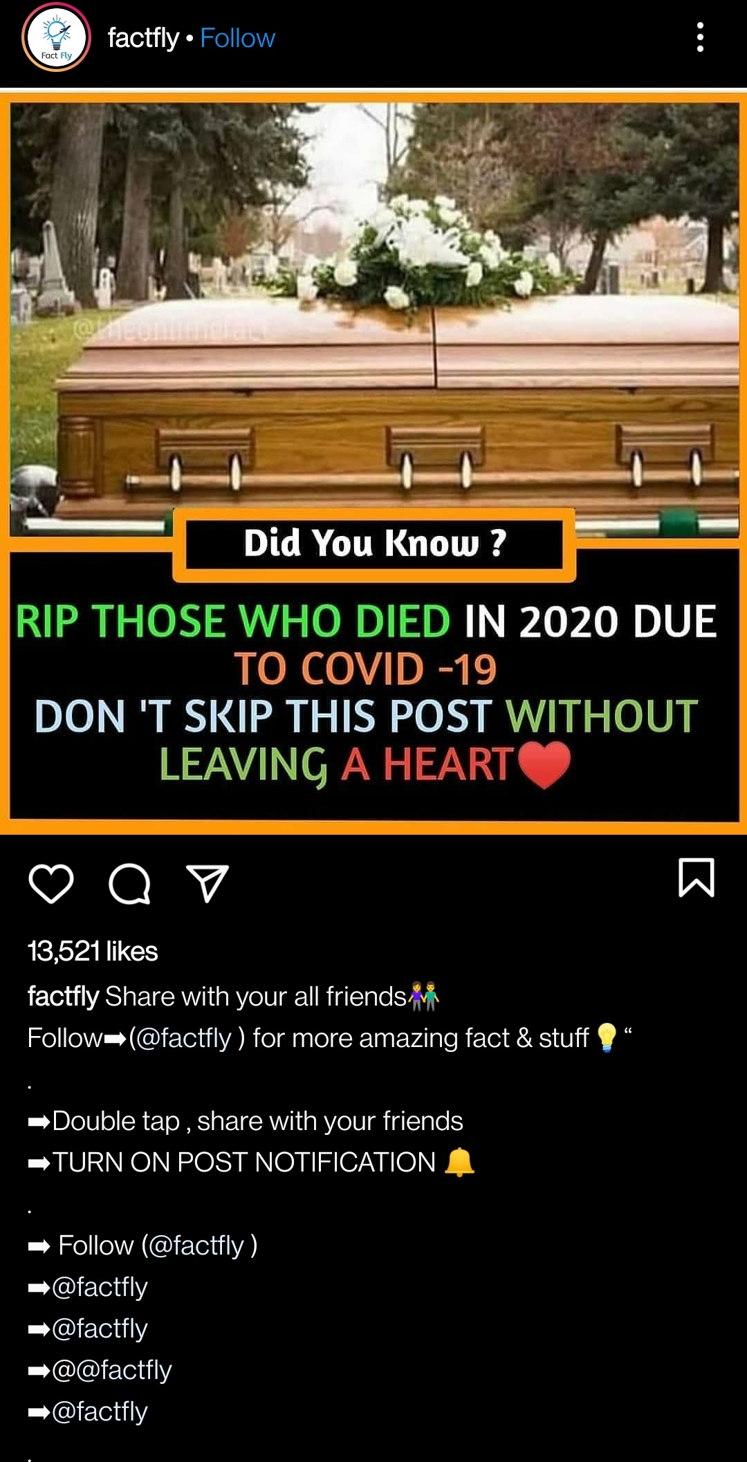Image resolution: width=747 pixels, height=1462 pixels.
Task: Open factfly username in post header
Action: point(143,38)
